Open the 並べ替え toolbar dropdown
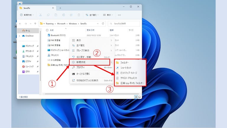This screenshot has height=128, width=227. click(x=92, y=15)
